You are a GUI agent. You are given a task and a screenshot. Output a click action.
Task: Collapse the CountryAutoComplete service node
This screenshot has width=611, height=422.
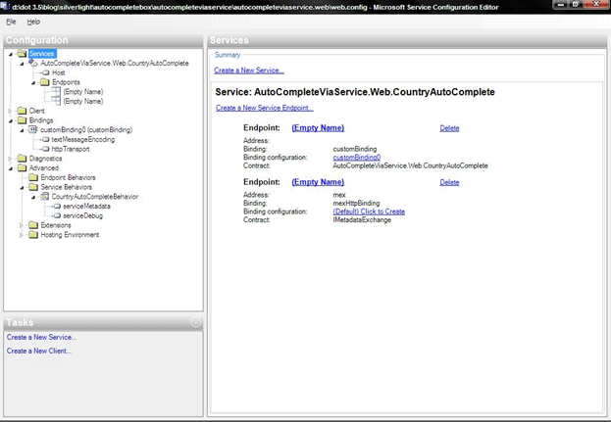tap(22, 64)
